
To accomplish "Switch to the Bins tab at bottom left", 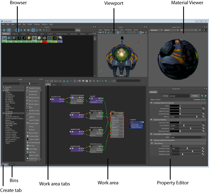I will (12, 164).
